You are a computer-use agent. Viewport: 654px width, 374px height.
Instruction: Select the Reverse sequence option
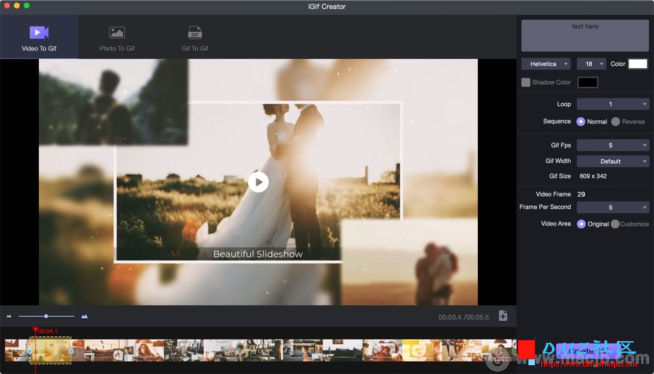(x=616, y=122)
